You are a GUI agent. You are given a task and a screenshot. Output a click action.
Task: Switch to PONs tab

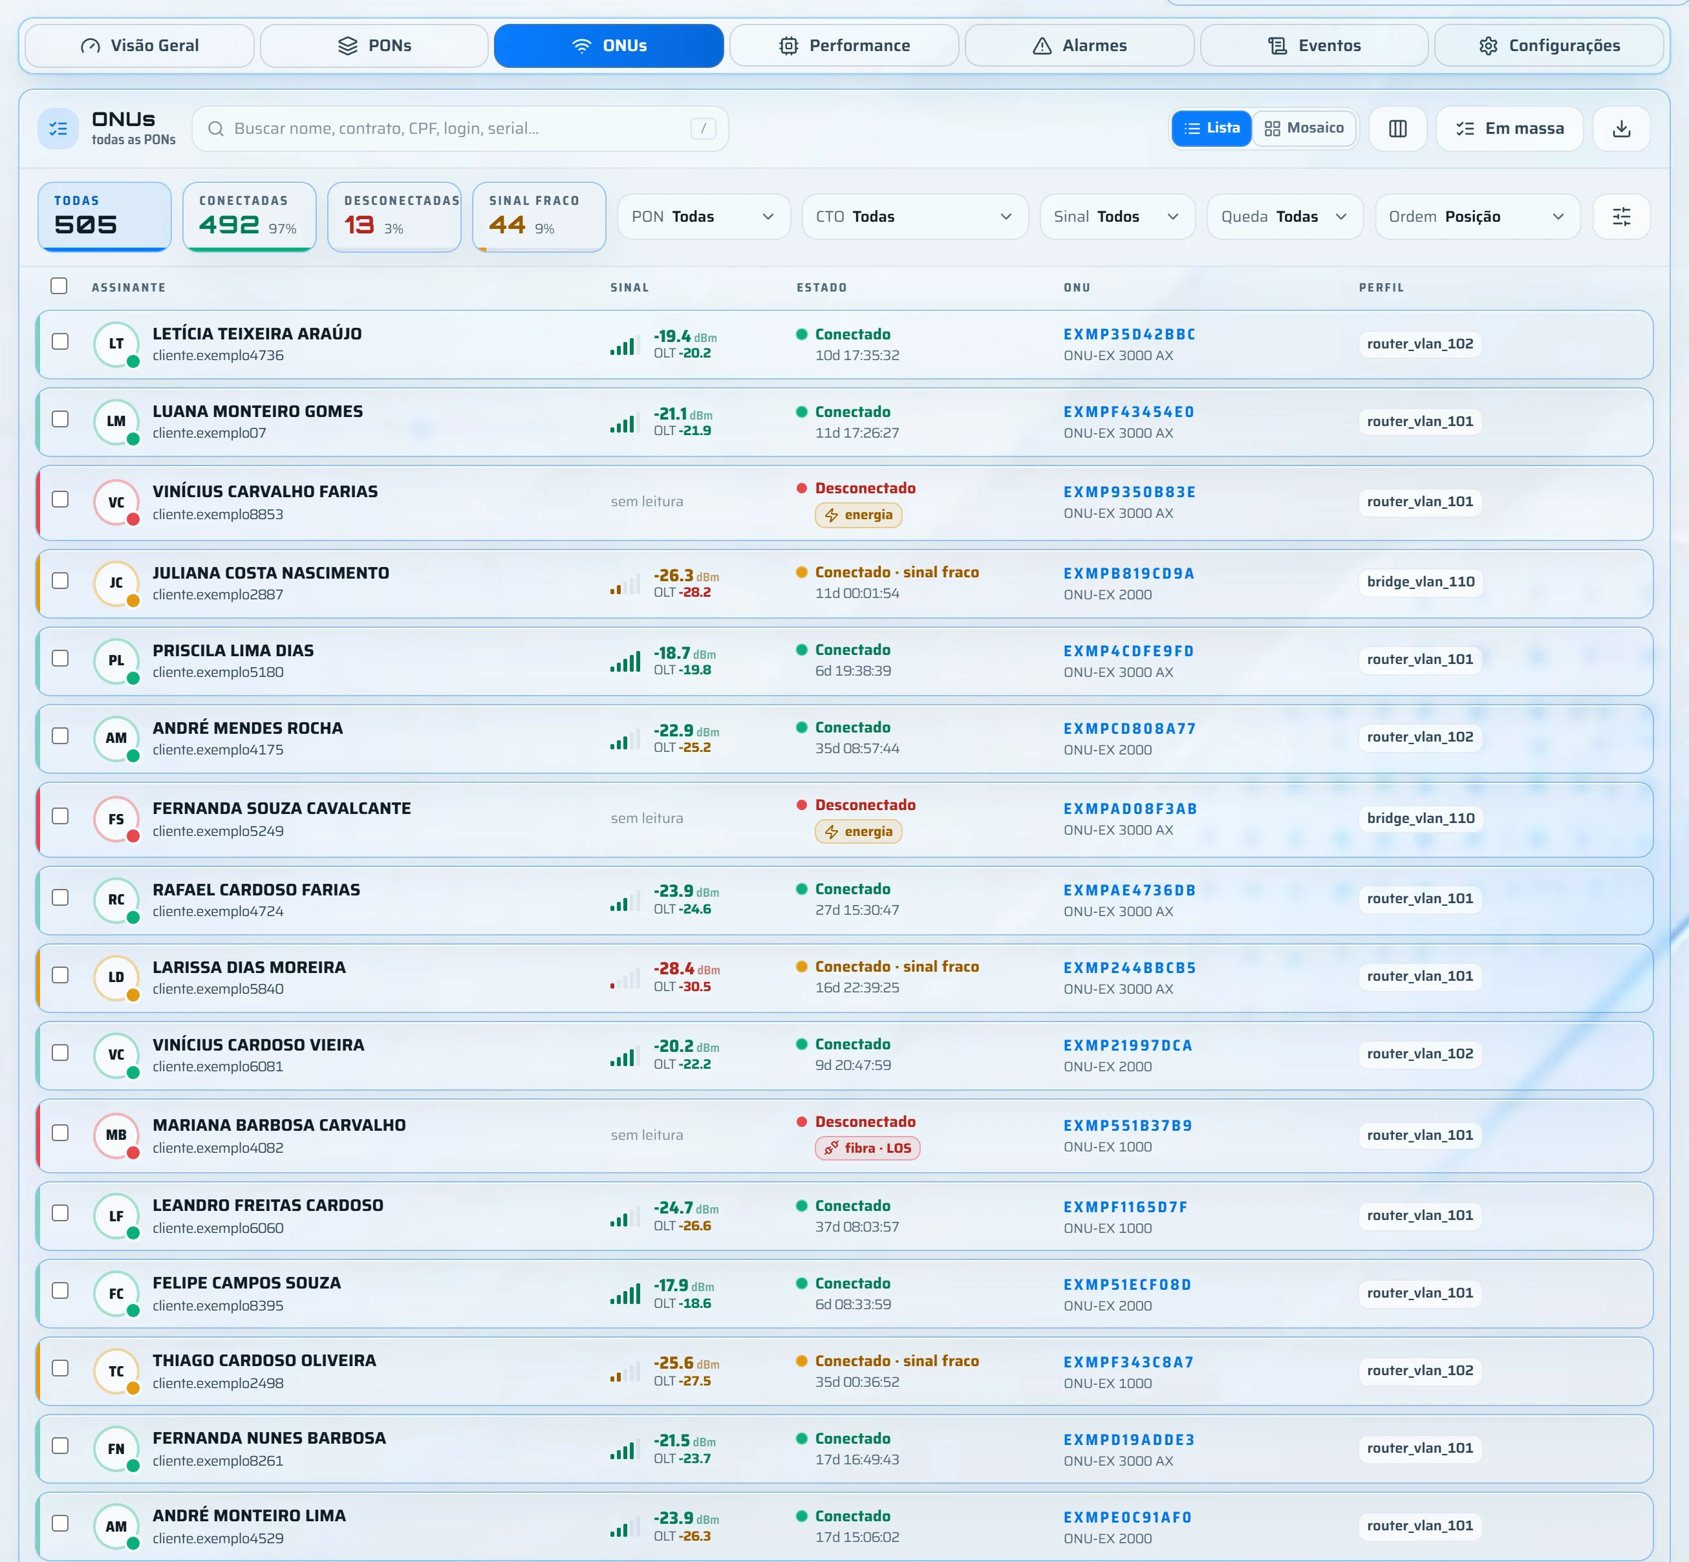point(374,46)
